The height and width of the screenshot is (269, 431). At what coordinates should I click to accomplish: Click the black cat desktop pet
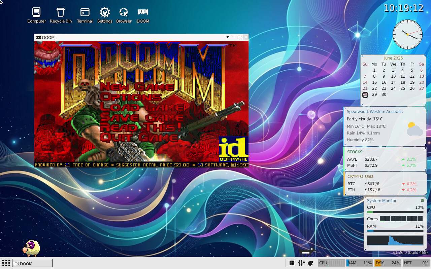coord(307,251)
